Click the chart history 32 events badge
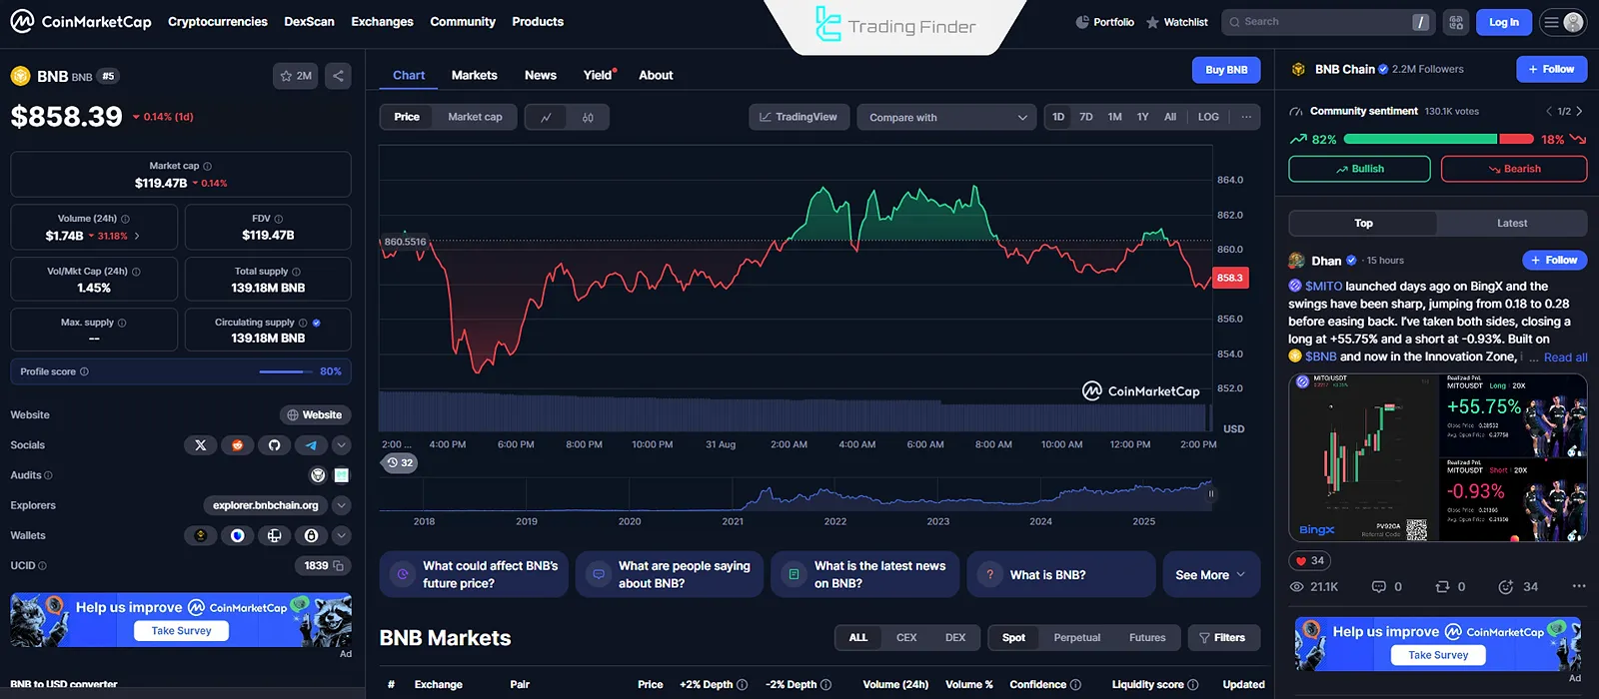Screen dimensions: 1599x699 (x=401, y=463)
